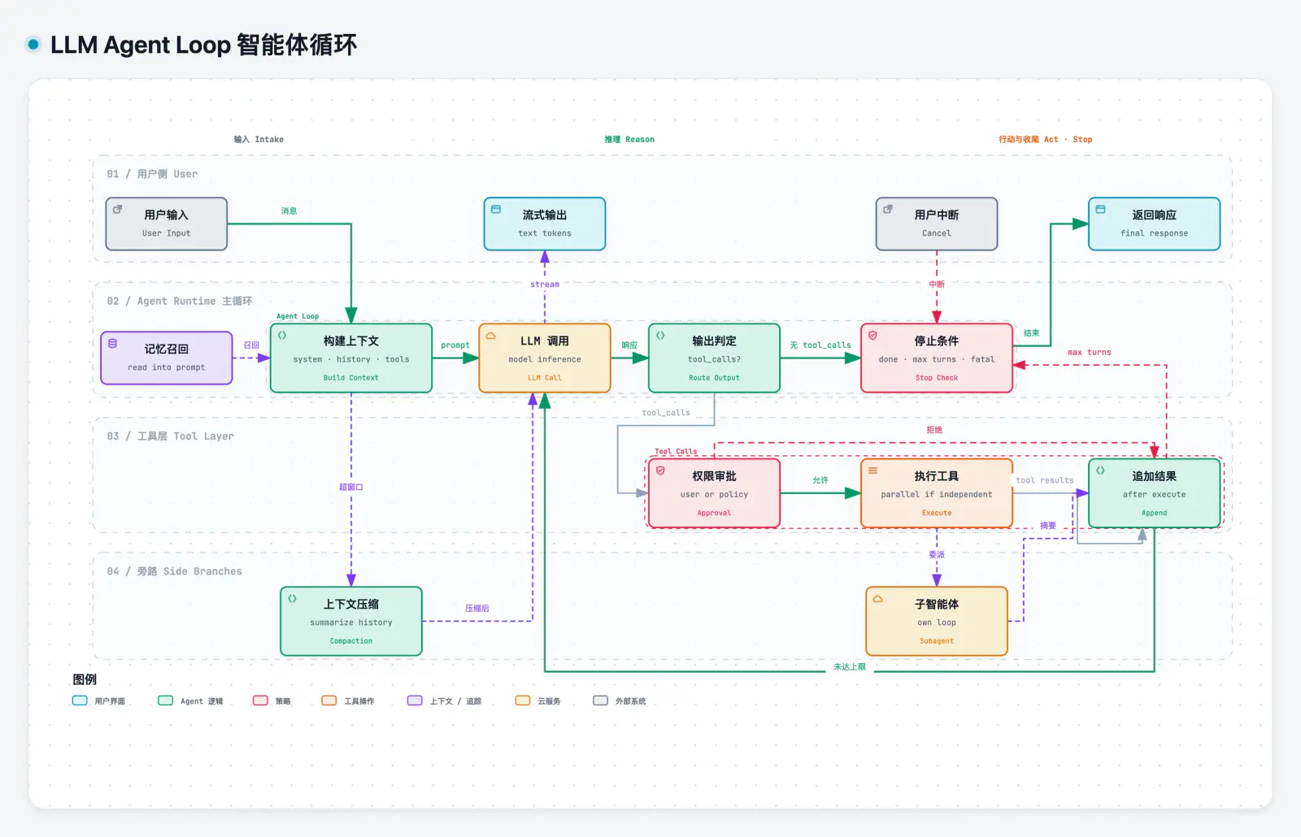Click the Agent 逻辑 green legend swatch
This screenshot has width=1301, height=837.
(165, 700)
